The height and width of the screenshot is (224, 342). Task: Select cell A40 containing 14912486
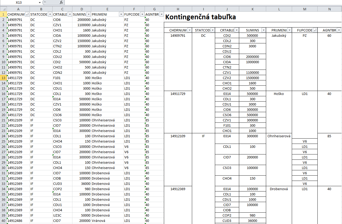[18, 221]
